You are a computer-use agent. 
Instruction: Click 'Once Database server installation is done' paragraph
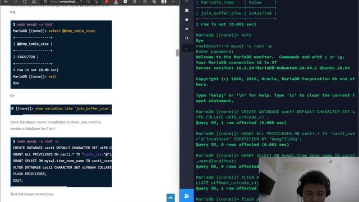pyautogui.click(x=56, y=125)
